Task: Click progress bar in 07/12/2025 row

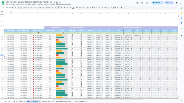Action: tap(62, 48)
